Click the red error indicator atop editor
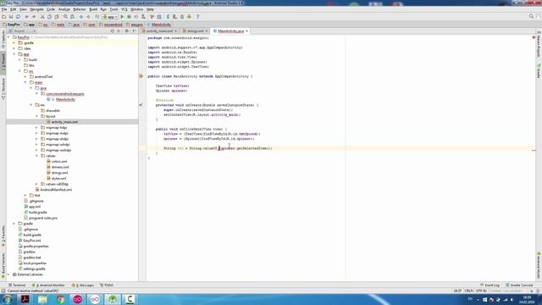 point(534,37)
